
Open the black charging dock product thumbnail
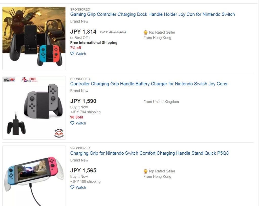coord(34,38)
